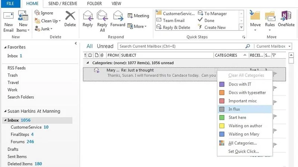Click the Rules icon
This screenshot has width=298, height=167.
(270, 17)
